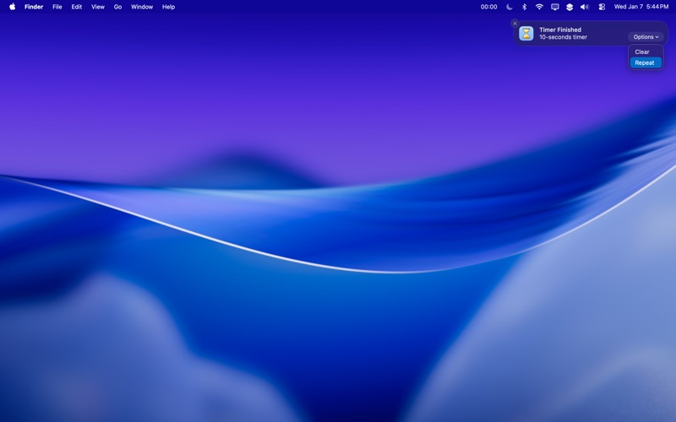This screenshot has height=422, width=676.
Task: Open Control Center
Action: 602,7
